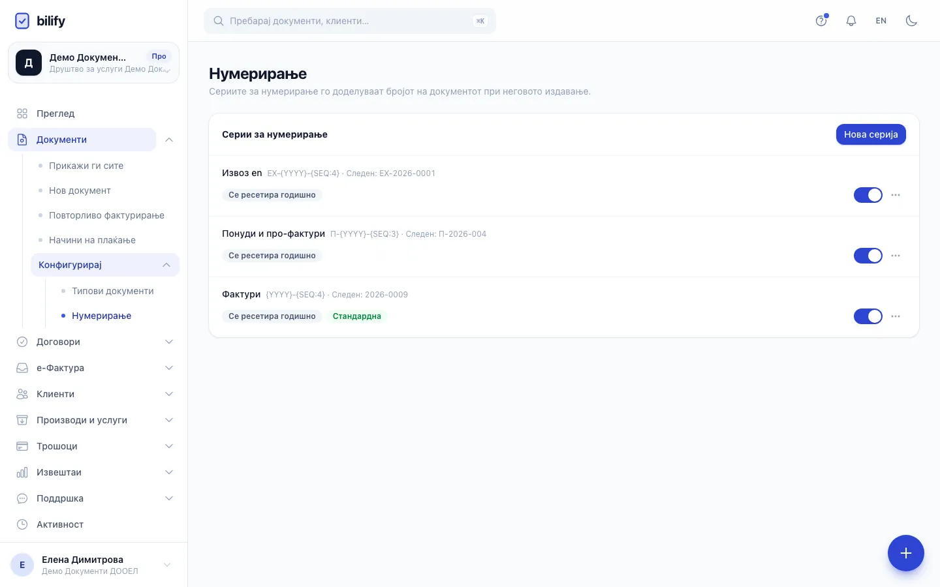This screenshot has height=587, width=940.
Task: Click the bilify logo icon
Action: click(x=22, y=21)
